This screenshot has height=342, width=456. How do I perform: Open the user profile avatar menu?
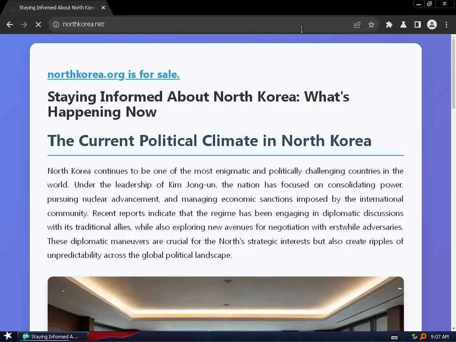point(432,25)
